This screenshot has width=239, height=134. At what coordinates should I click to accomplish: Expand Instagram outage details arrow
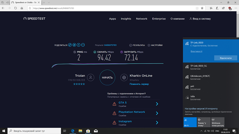pos(157,123)
